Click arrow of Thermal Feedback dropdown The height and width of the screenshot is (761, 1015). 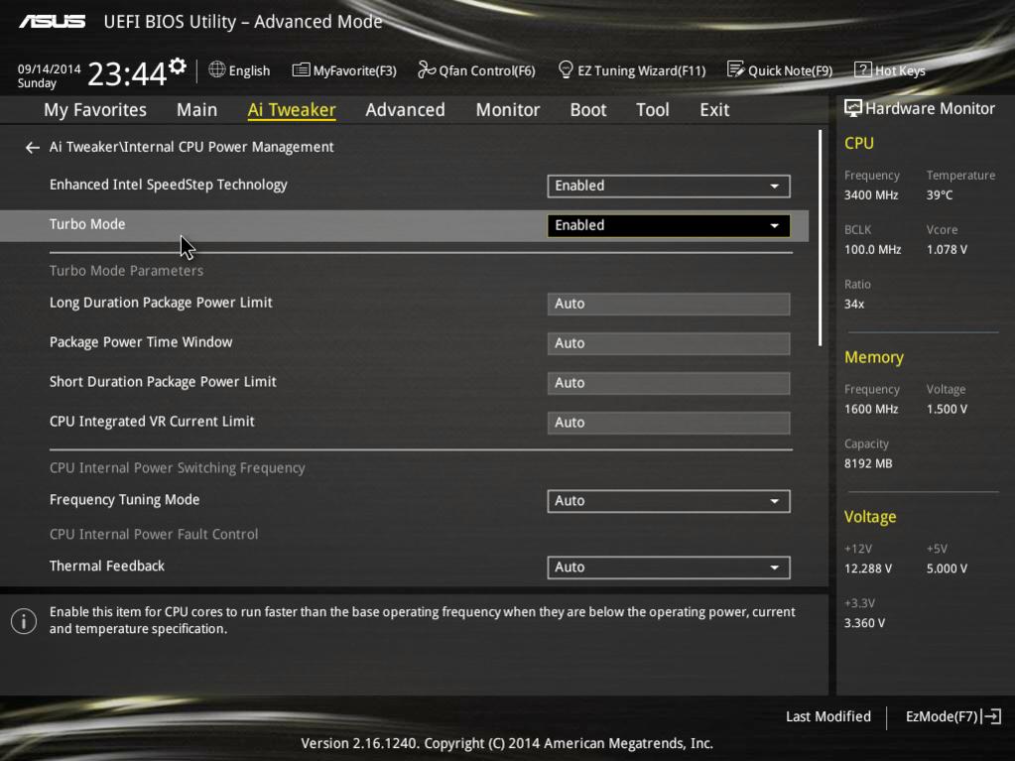[774, 569]
